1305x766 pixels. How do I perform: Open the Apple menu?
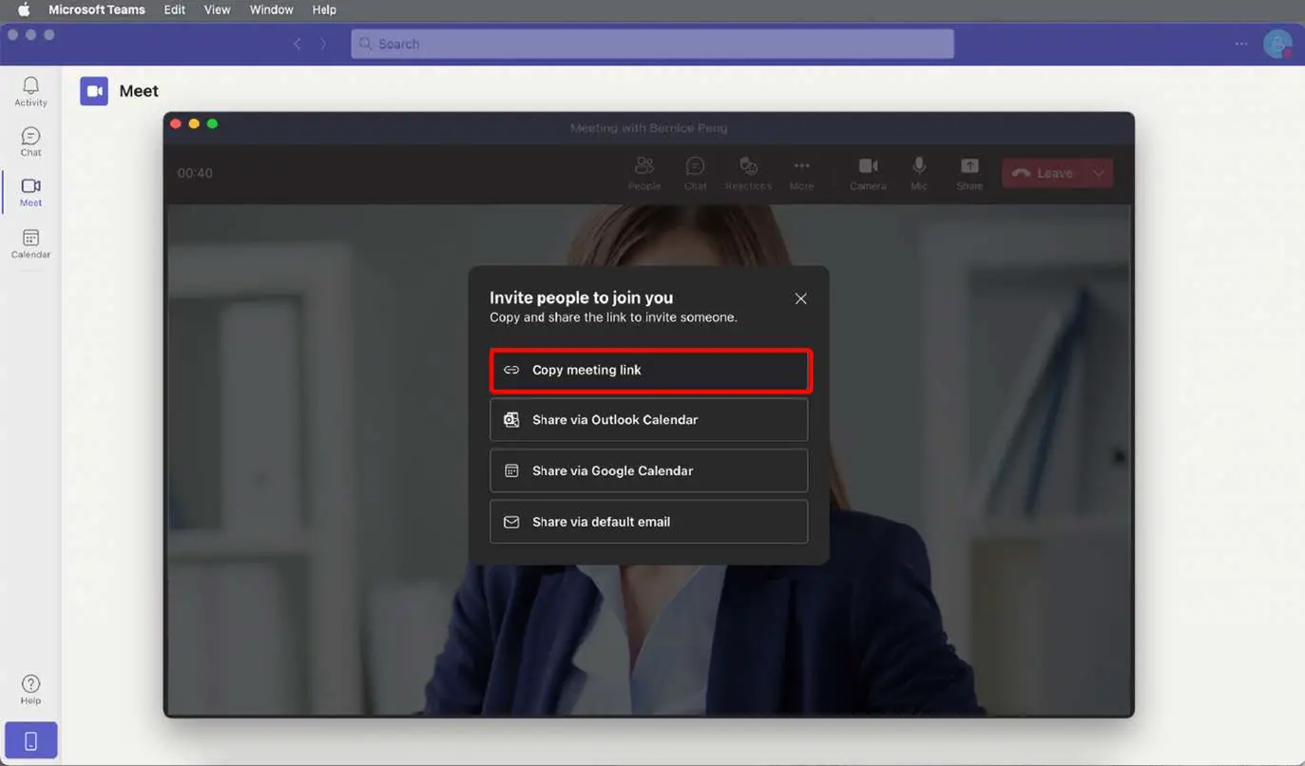pos(25,10)
